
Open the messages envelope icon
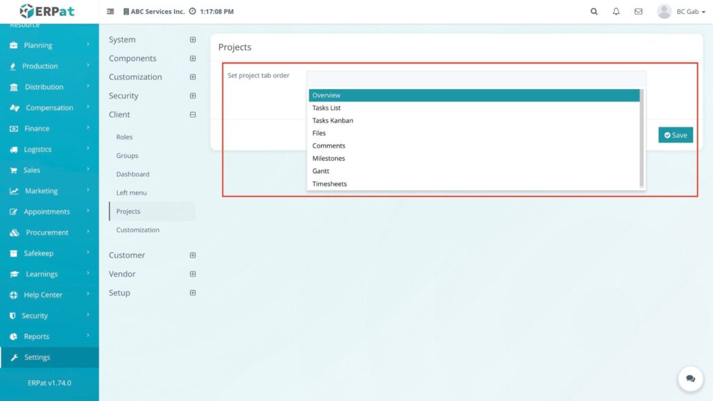638,12
